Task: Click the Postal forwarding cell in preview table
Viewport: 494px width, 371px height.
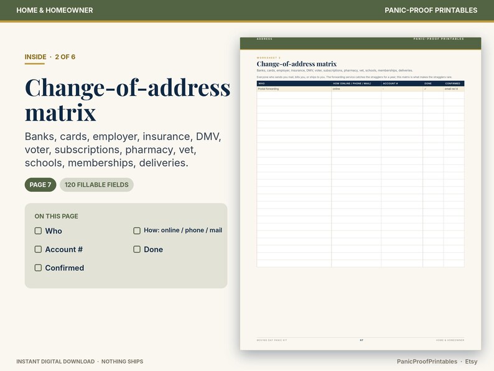Action: [x=294, y=89]
